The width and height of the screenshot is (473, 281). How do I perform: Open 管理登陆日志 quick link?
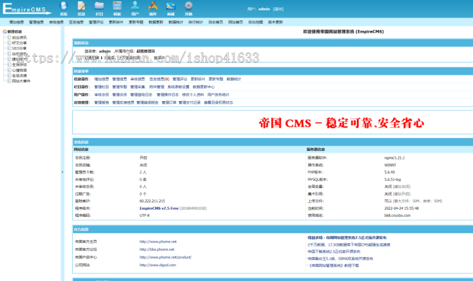pos(141,95)
